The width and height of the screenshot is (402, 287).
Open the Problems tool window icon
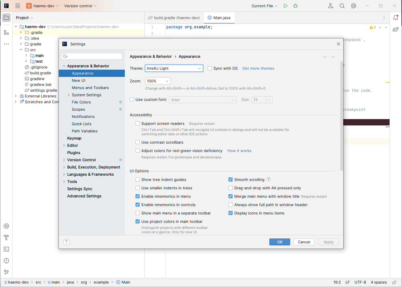(6, 261)
